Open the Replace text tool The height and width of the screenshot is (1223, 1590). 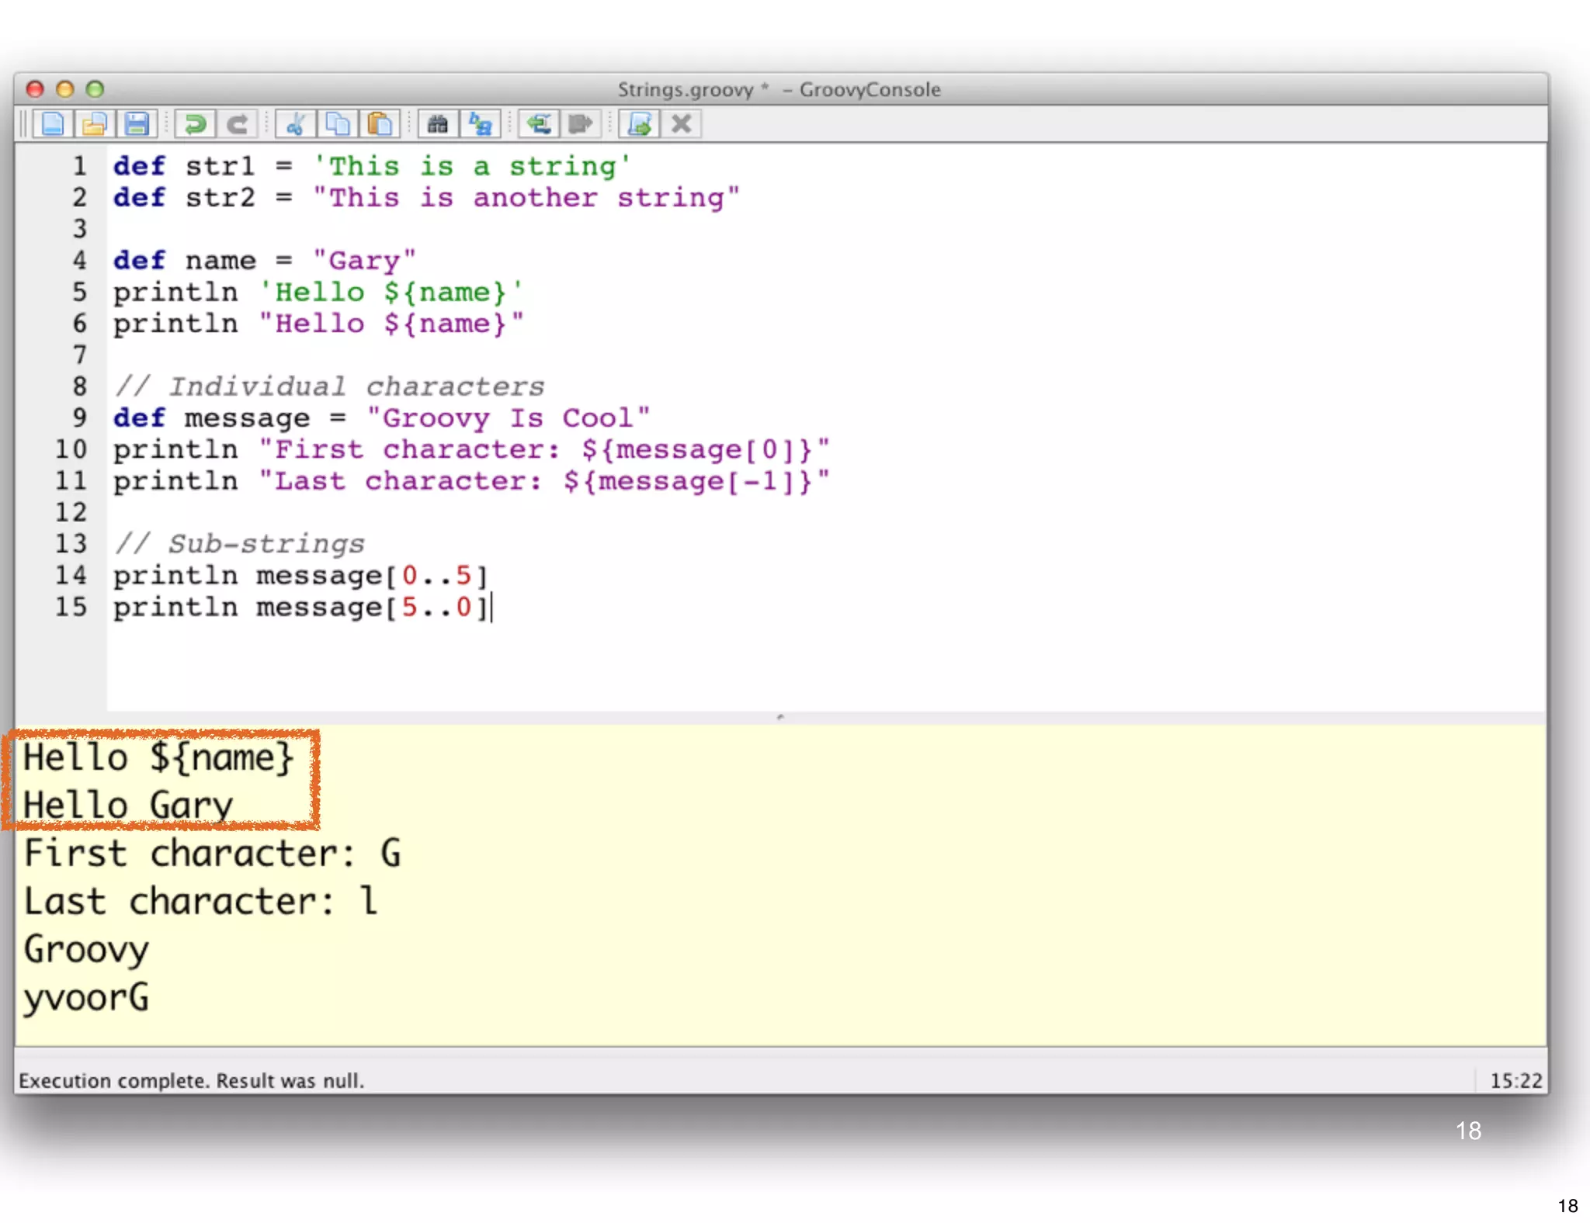pyautogui.click(x=481, y=124)
